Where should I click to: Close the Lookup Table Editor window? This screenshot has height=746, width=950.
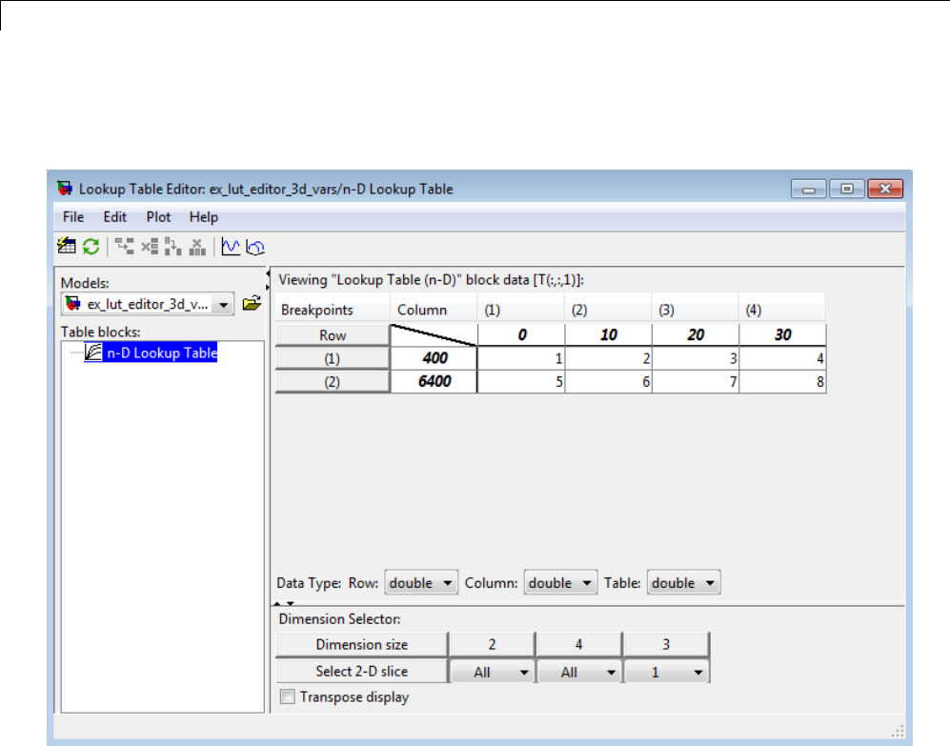coord(885,189)
